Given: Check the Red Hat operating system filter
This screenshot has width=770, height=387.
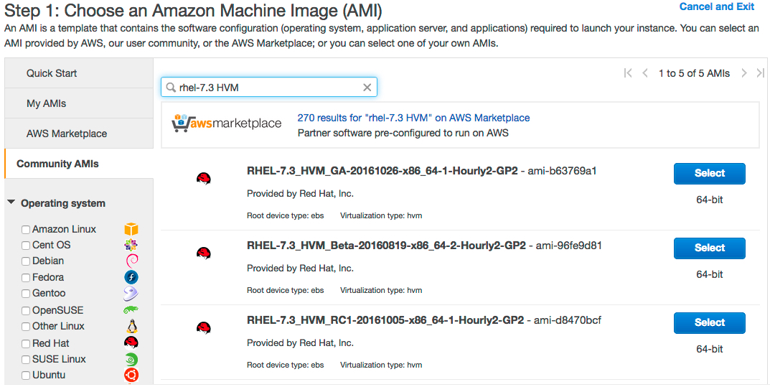Looking at the screenshot, I should 26,344.
